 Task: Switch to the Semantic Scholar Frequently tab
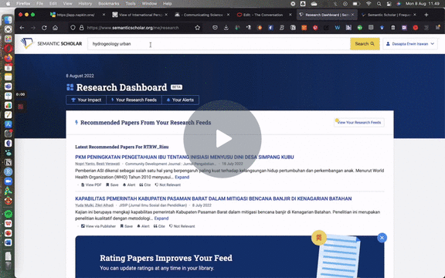click(389, 15)
